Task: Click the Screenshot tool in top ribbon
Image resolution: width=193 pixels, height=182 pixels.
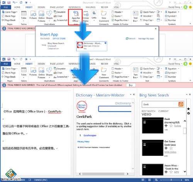Action: pos(61,20)
